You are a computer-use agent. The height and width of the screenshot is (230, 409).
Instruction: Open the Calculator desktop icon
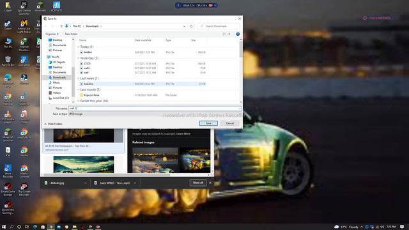click(x=24, y=61)
